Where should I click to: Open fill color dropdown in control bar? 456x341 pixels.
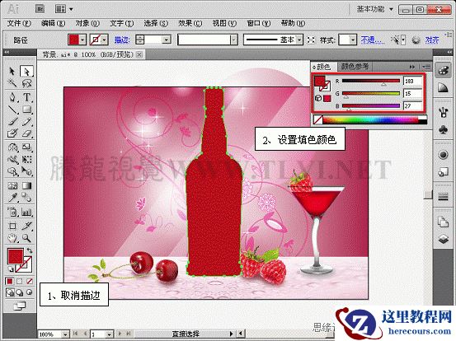(x=83, y=40)
